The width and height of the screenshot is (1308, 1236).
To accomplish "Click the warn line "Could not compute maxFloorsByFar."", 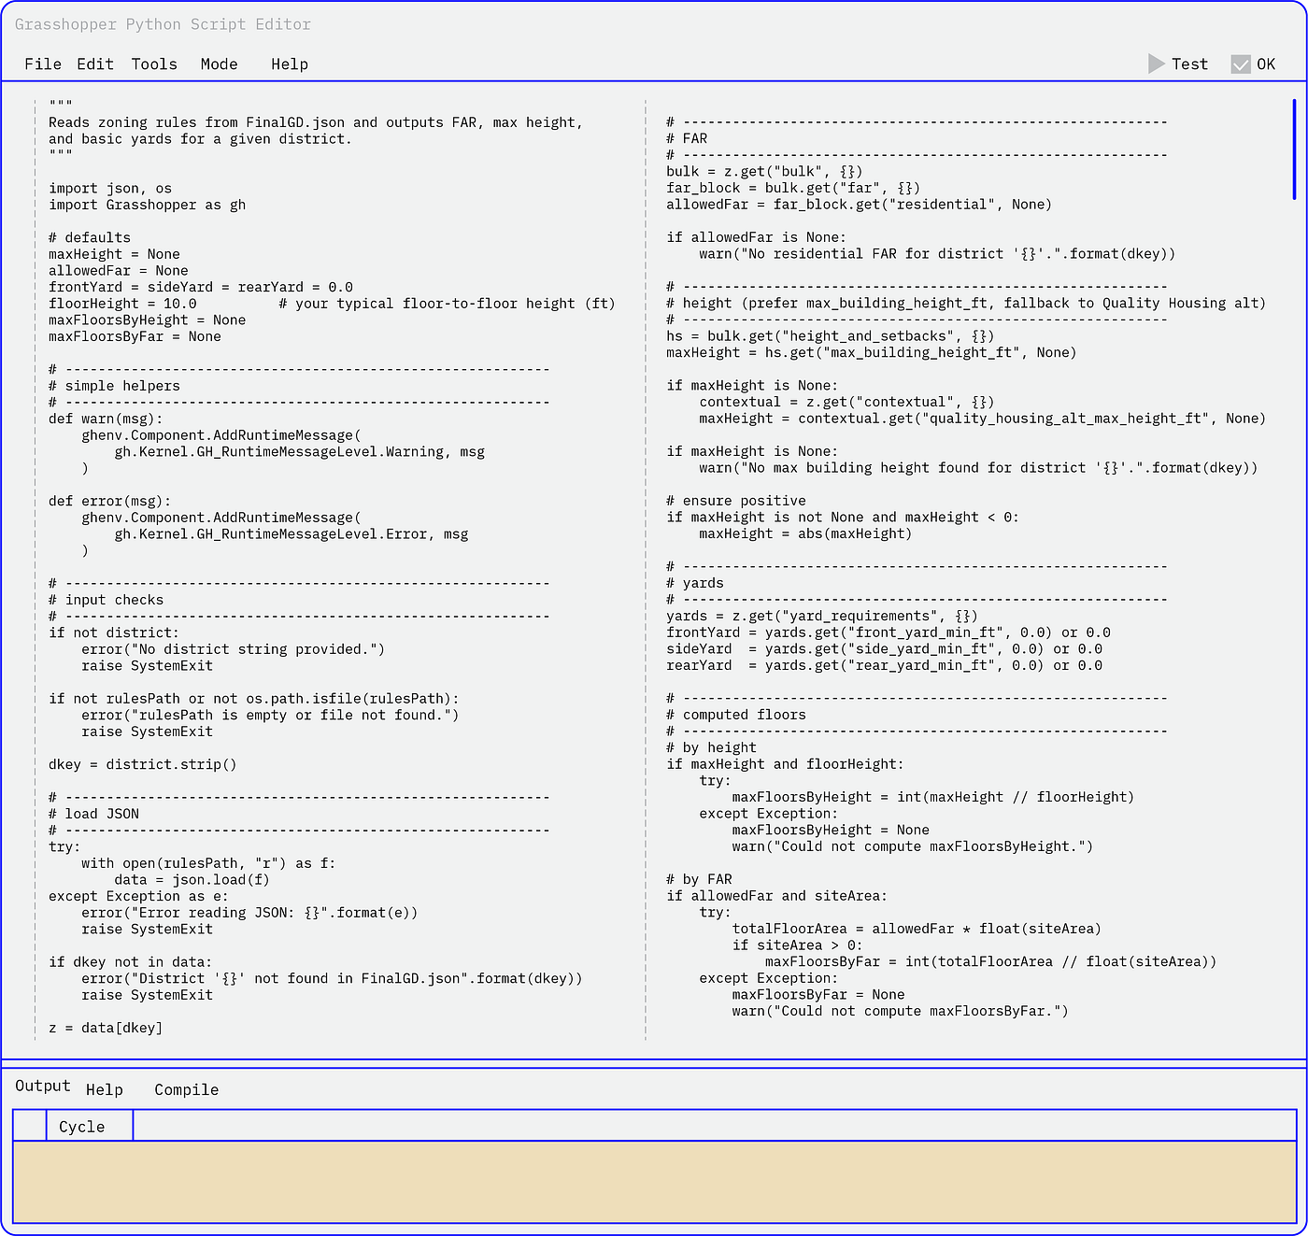I will [x=901, y=1011].
